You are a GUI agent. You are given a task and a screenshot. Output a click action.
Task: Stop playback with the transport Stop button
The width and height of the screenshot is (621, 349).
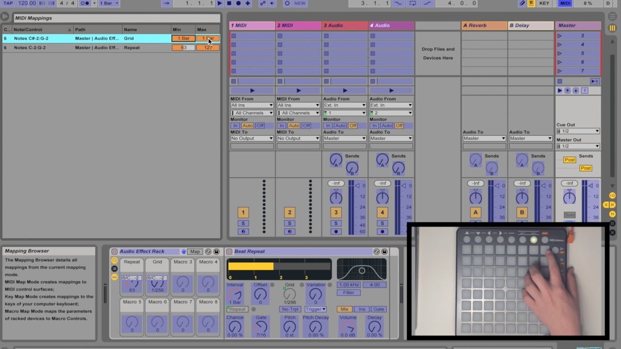(229, 3)
